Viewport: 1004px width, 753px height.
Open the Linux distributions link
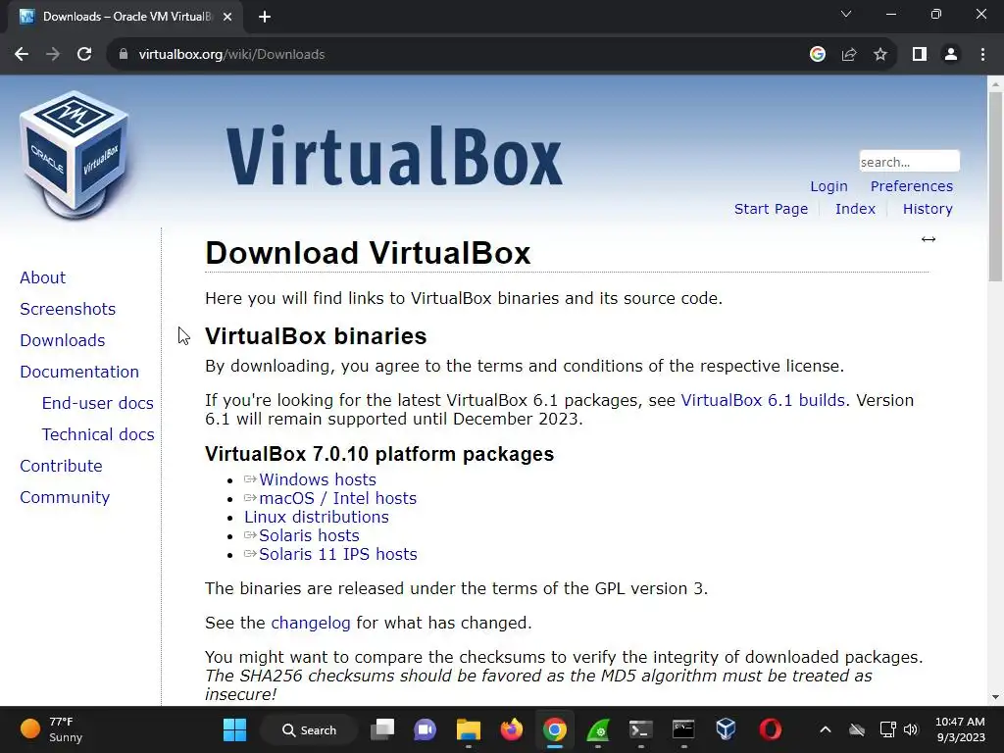(317, 517)
